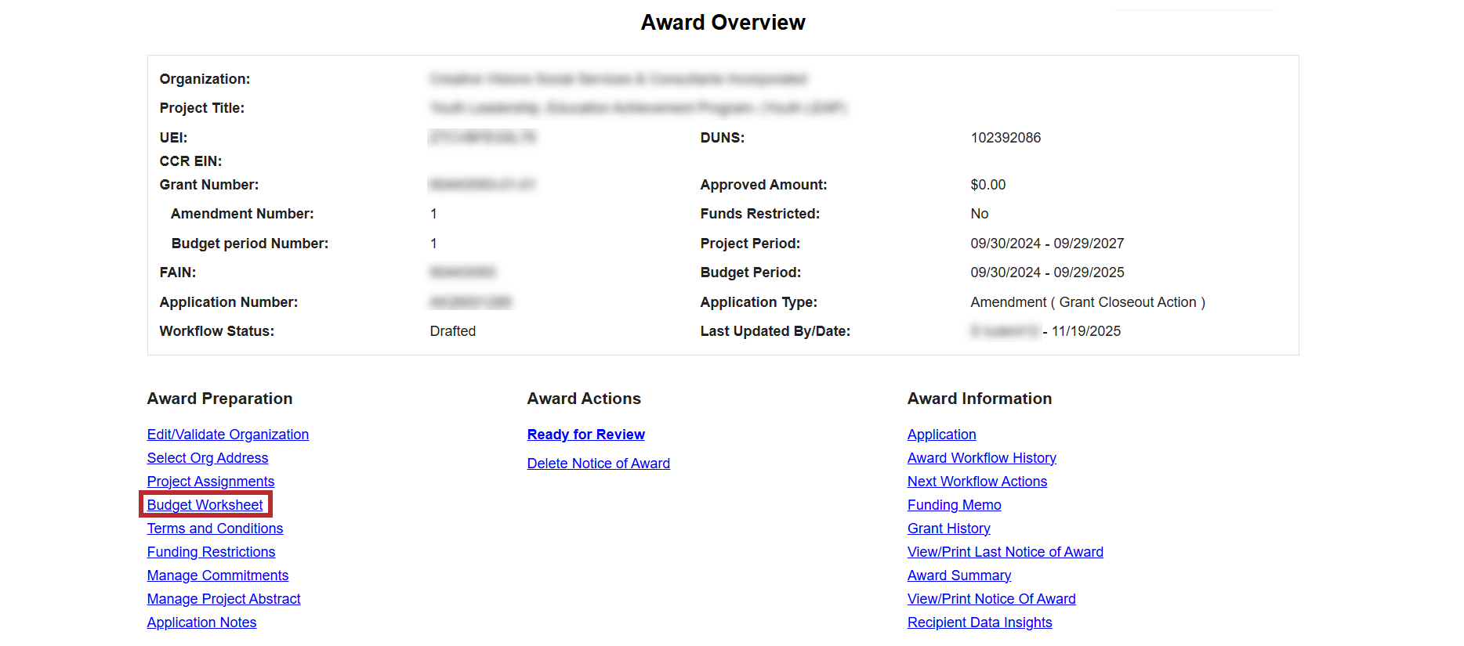Click View/Print Notice Of Award

[x=991, y=599]
